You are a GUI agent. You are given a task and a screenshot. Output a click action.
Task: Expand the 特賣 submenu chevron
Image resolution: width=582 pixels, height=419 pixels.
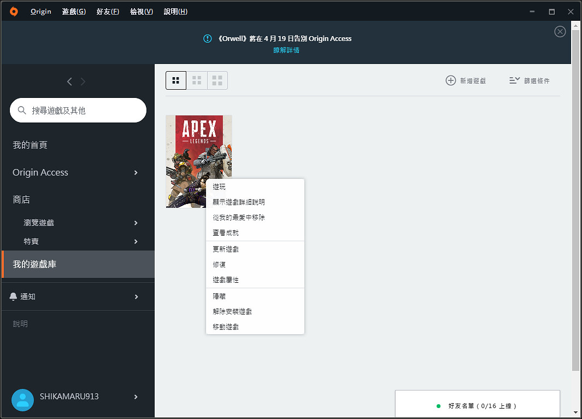(x=136, y=242)
